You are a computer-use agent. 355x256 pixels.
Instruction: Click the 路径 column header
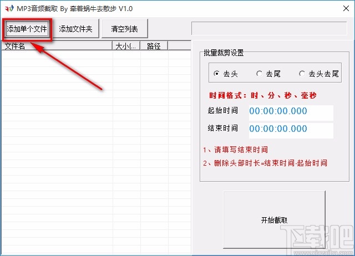[x=154, y=46]
